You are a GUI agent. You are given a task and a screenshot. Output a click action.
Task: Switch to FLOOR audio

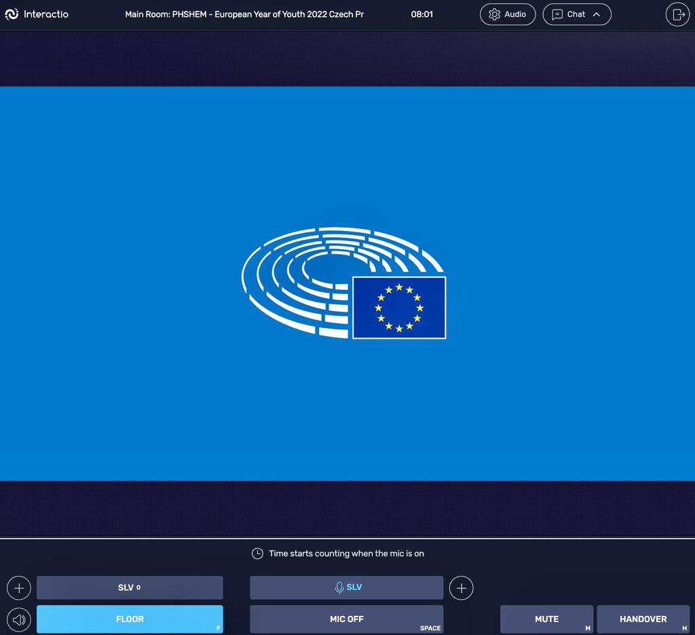click(130, 619)
